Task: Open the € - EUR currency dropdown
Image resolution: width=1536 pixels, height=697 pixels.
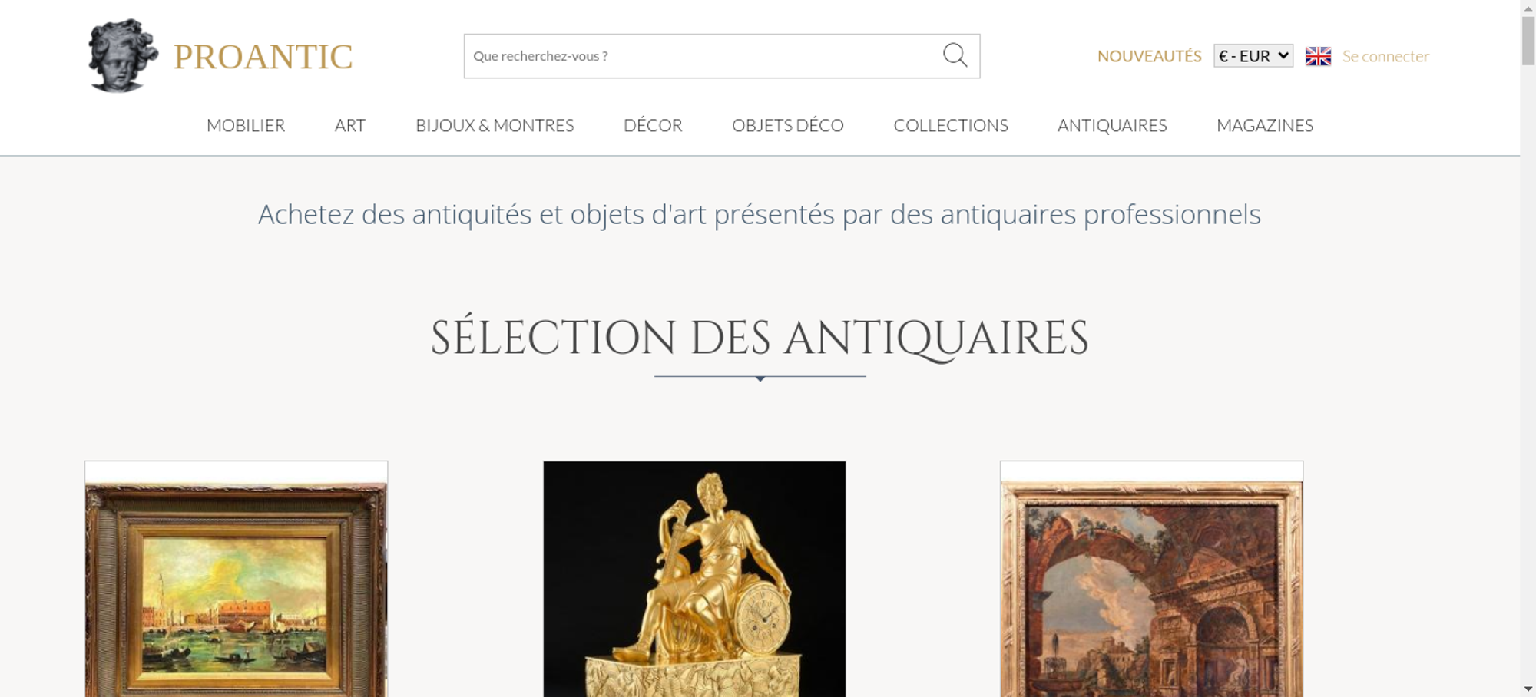Action: [1253, 56]
